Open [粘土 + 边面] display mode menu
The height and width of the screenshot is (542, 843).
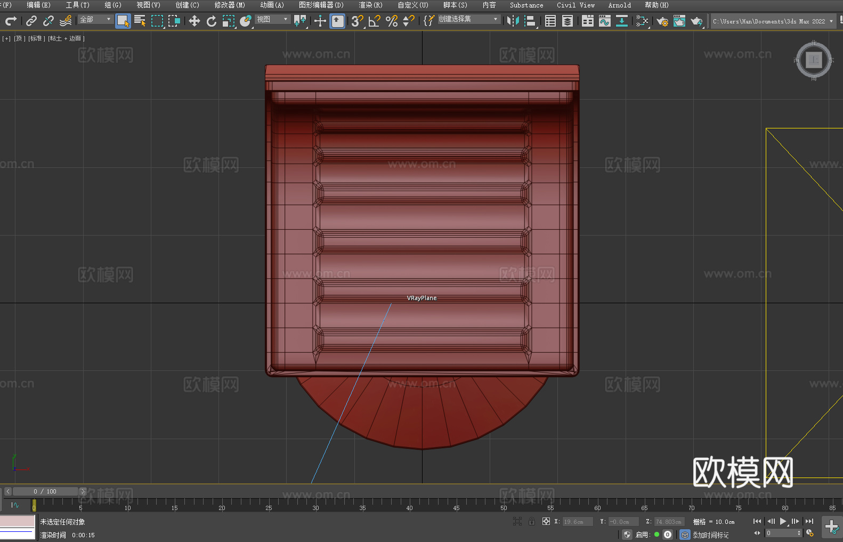67,38
